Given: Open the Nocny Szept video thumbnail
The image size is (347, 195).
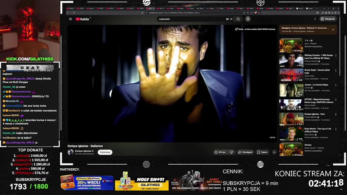Looking at the screenshot, I should 291,75.
